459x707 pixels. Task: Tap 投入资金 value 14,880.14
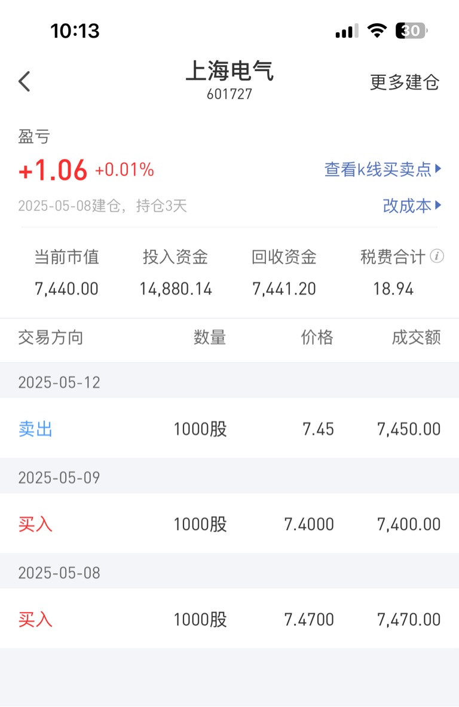pos(175,289)
